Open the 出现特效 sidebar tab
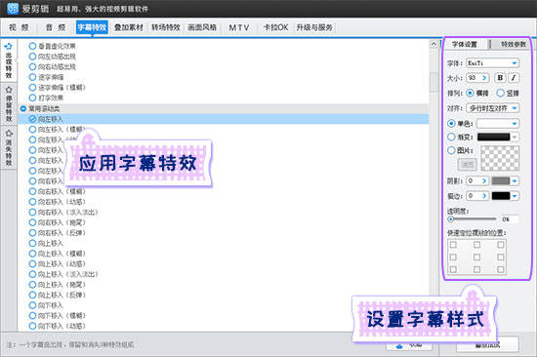Image resolution: width=537 pixels, height=357 pixels. click(x=9, y=60)
